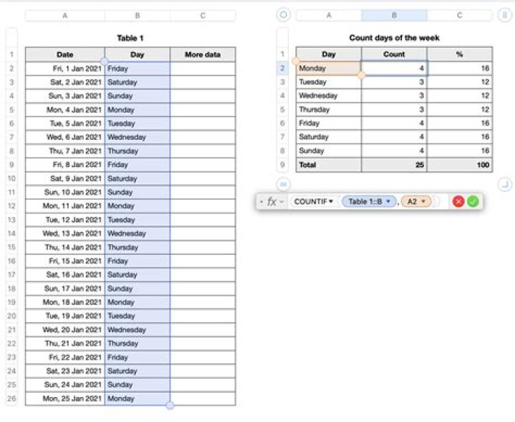Select column B header of count table
This screenshot has width=515, height=422.
(x=394, y=15)
